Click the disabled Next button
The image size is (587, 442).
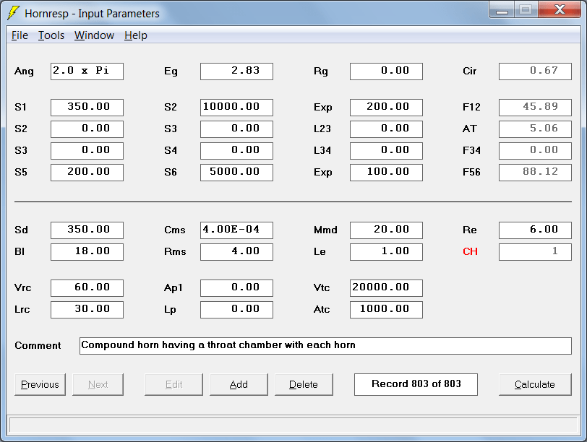click(x=98, y=384)
